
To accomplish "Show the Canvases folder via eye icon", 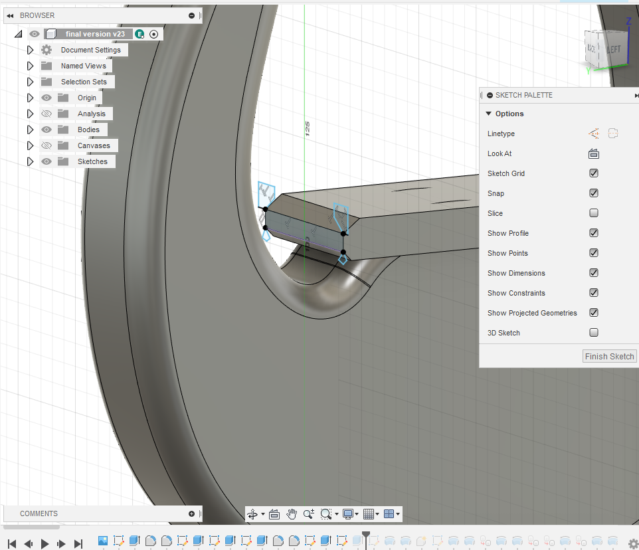I will coord(46,145).
